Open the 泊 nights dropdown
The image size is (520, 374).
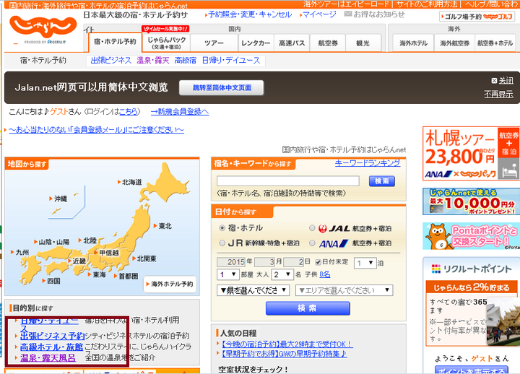coord(365,264)
